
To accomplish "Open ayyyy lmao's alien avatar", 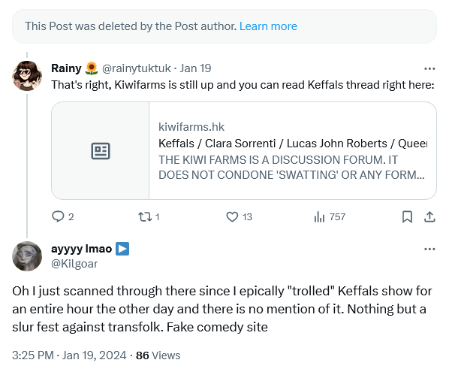I will pyautogui.click(x=27, y=256).
